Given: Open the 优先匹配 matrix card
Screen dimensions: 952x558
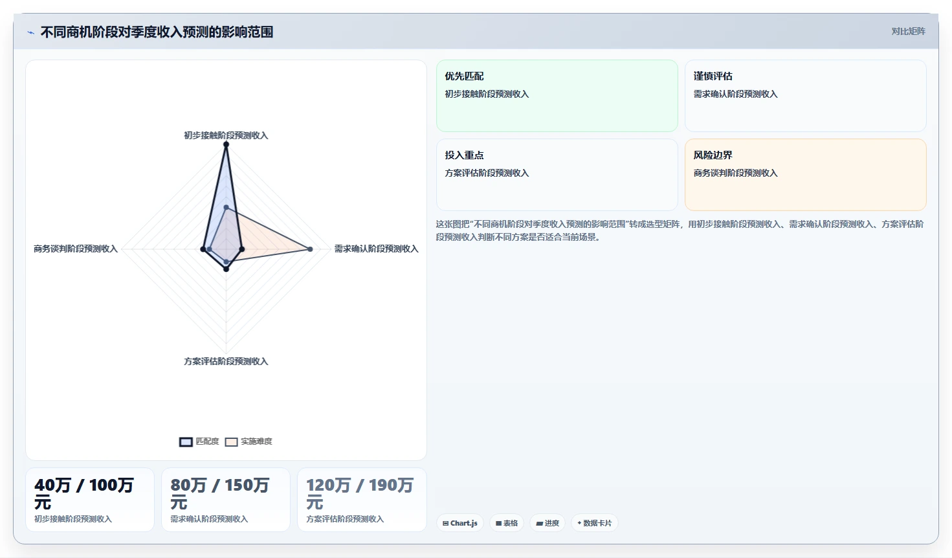Looking at the screenshot, I should pos(557,96).
